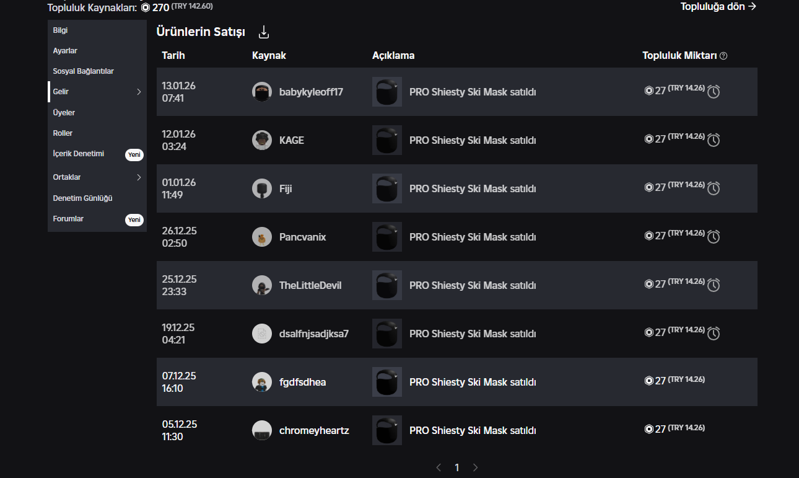Check the pending clock icon in the KAGE row
799x478 pixels.
pyautogui.click(x=714, y=140)
